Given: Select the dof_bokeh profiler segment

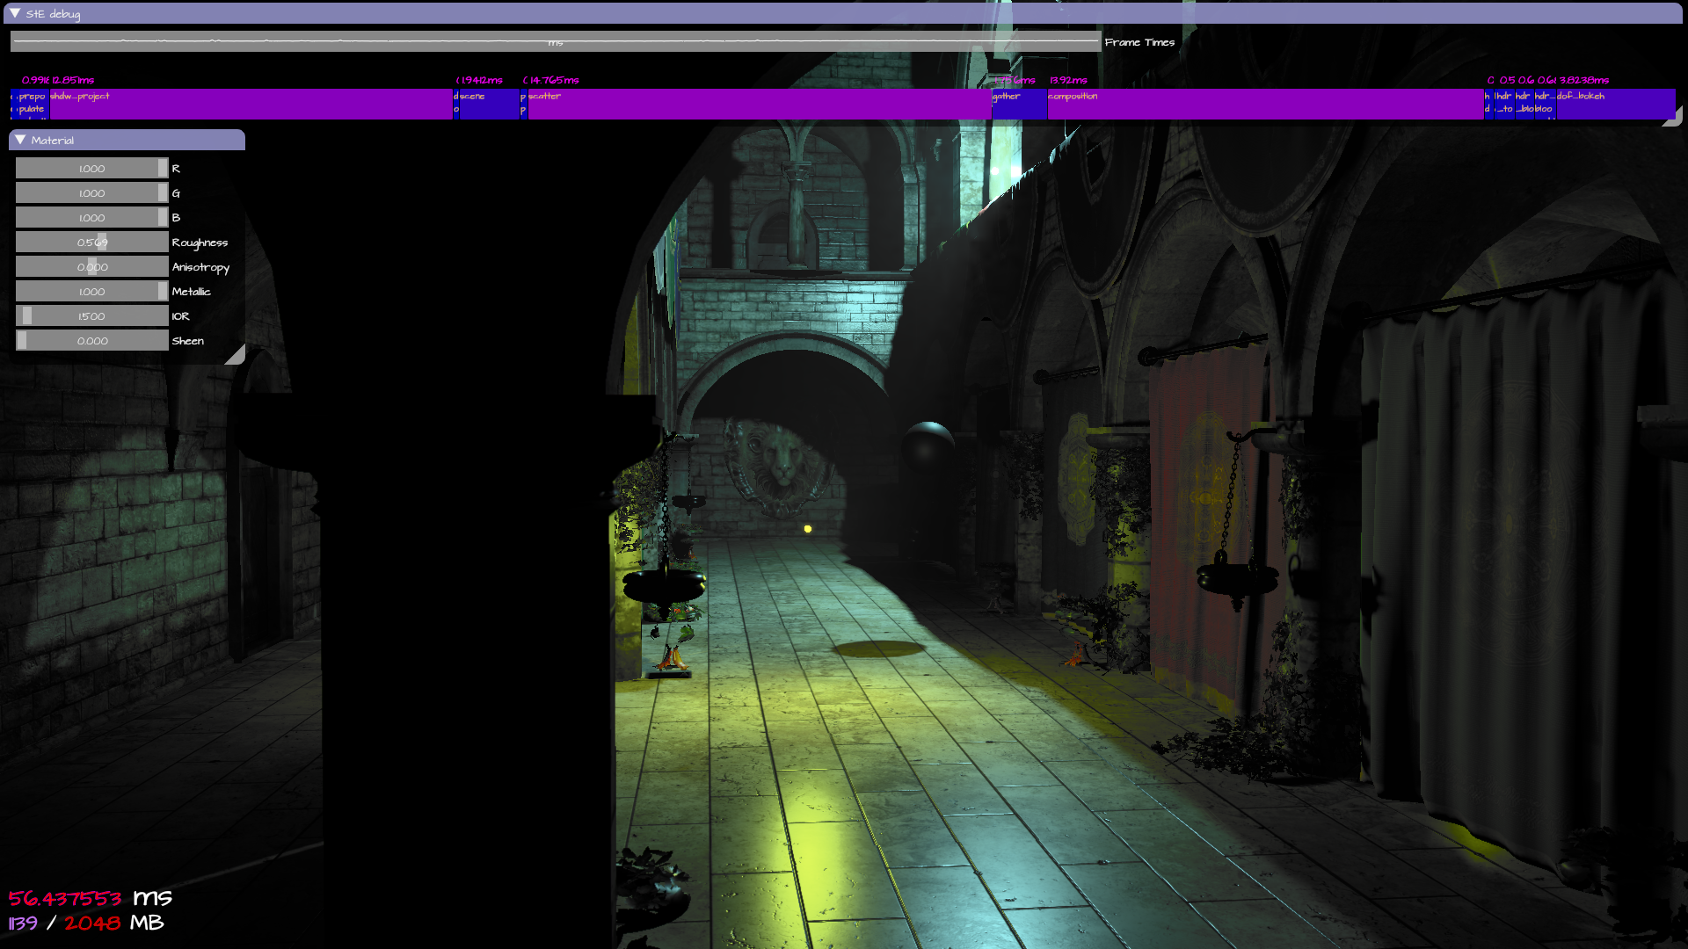Looking at the screenshot, I should [x=1615, y=104].
